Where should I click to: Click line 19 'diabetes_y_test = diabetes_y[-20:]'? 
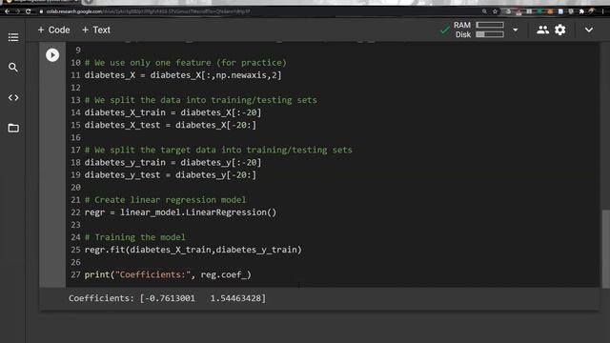click(x=171, y=174)
